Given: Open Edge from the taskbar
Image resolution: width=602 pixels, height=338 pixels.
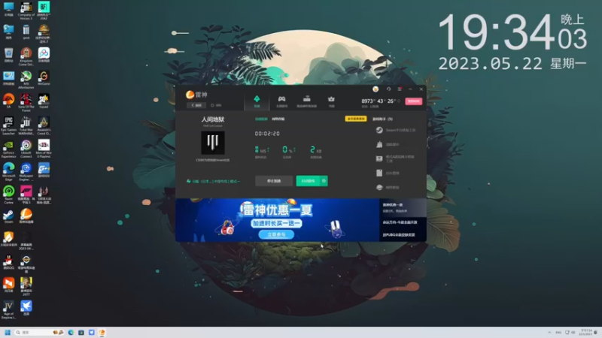Looking at the screenshot, I should (71, 332).
